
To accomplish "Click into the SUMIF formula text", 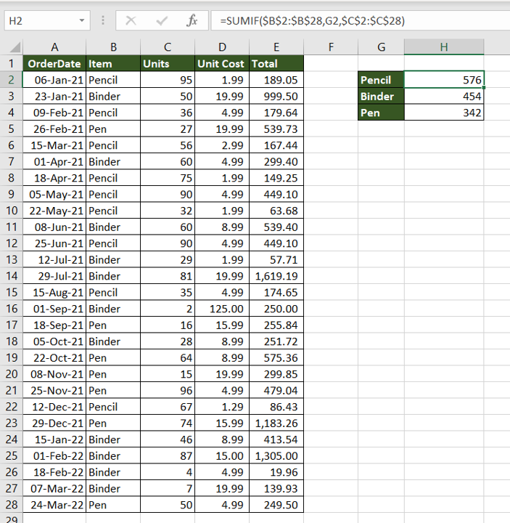I will coord(310,21).
